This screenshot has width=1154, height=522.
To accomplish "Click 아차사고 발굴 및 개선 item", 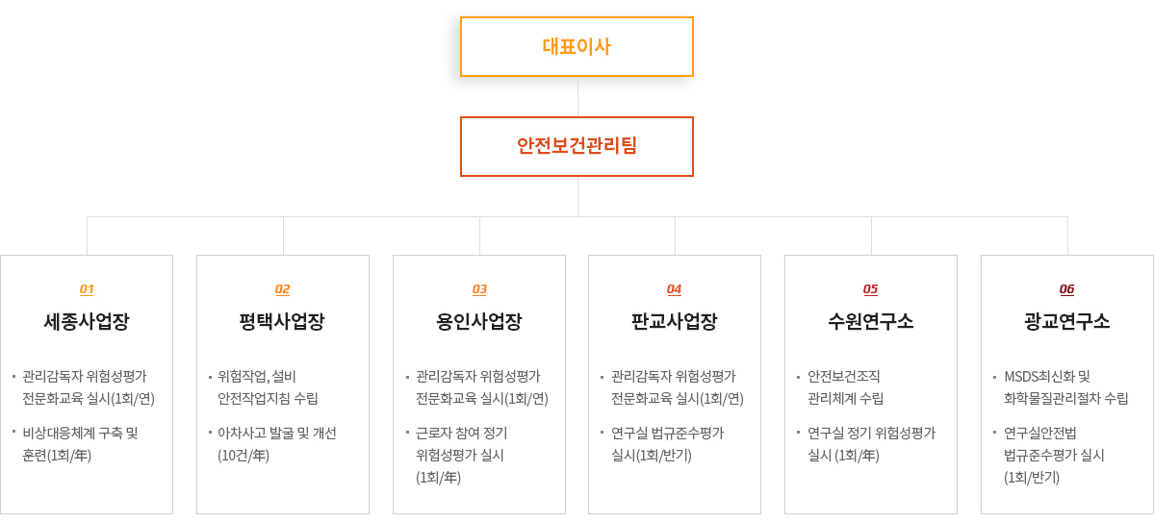I will (277, 444).
